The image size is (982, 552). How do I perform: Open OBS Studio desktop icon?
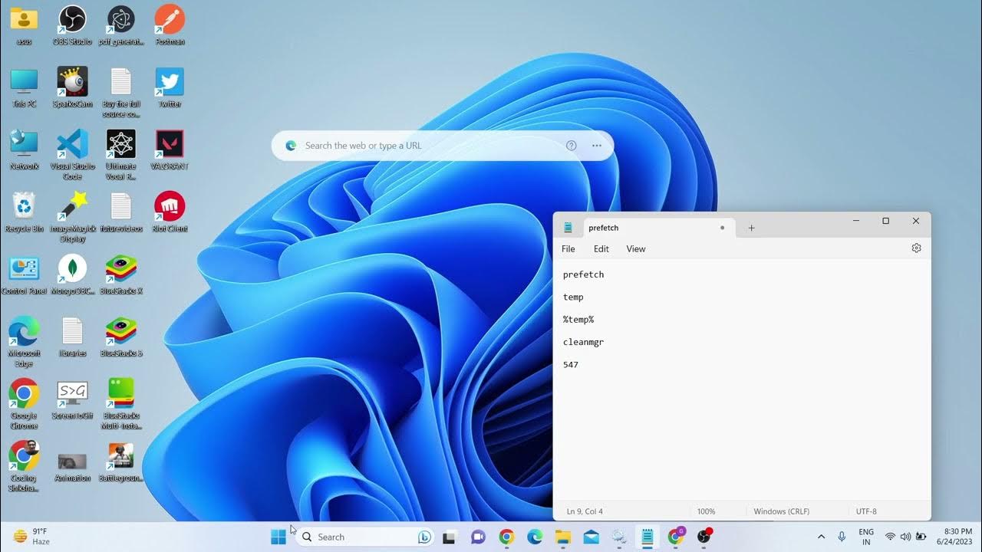(72, 20)
